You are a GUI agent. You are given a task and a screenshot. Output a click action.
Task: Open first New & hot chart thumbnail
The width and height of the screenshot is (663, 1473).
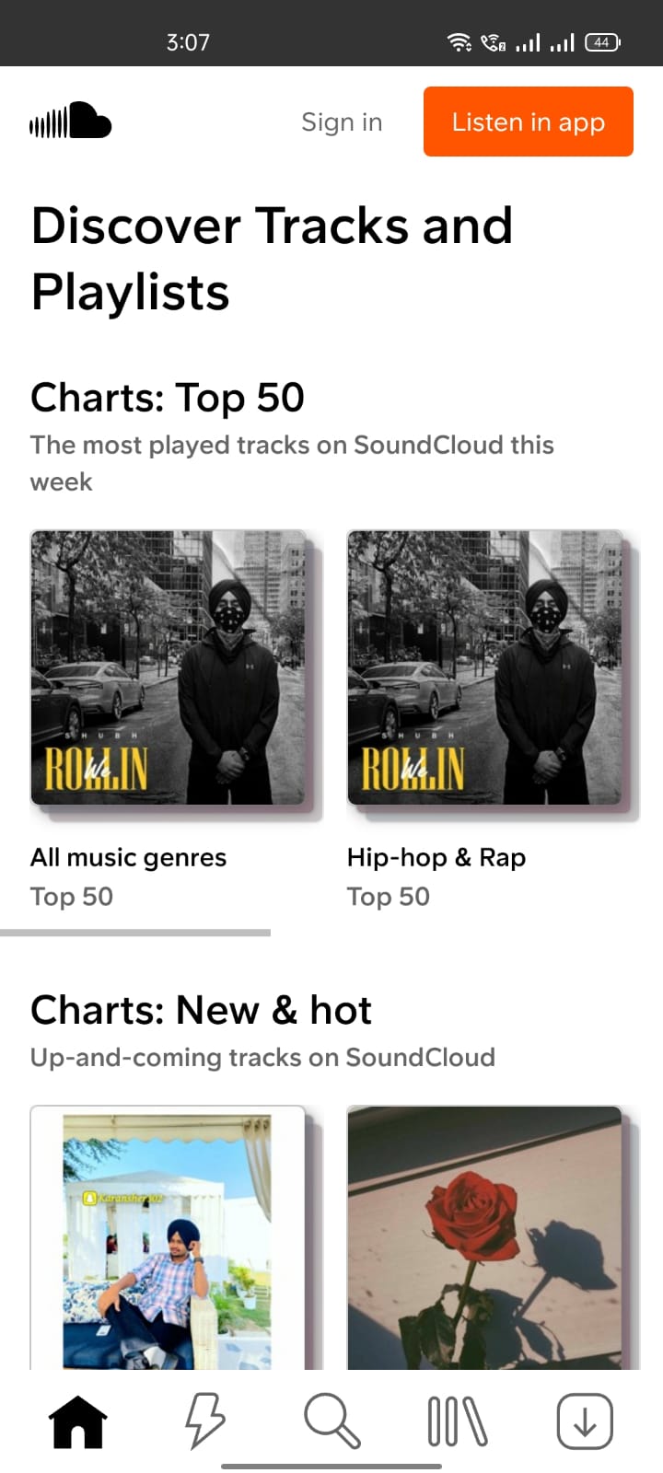click(x=169, y=1237)
